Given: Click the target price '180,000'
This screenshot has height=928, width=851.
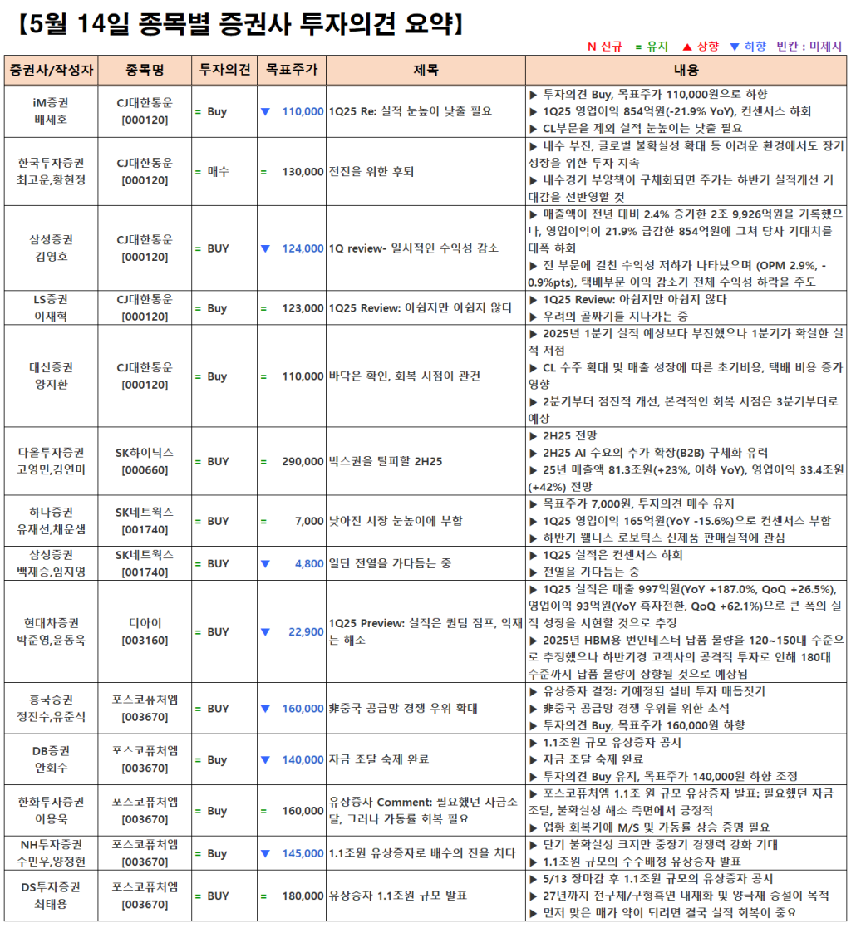Looking at the screenshot, I should 303,896.
